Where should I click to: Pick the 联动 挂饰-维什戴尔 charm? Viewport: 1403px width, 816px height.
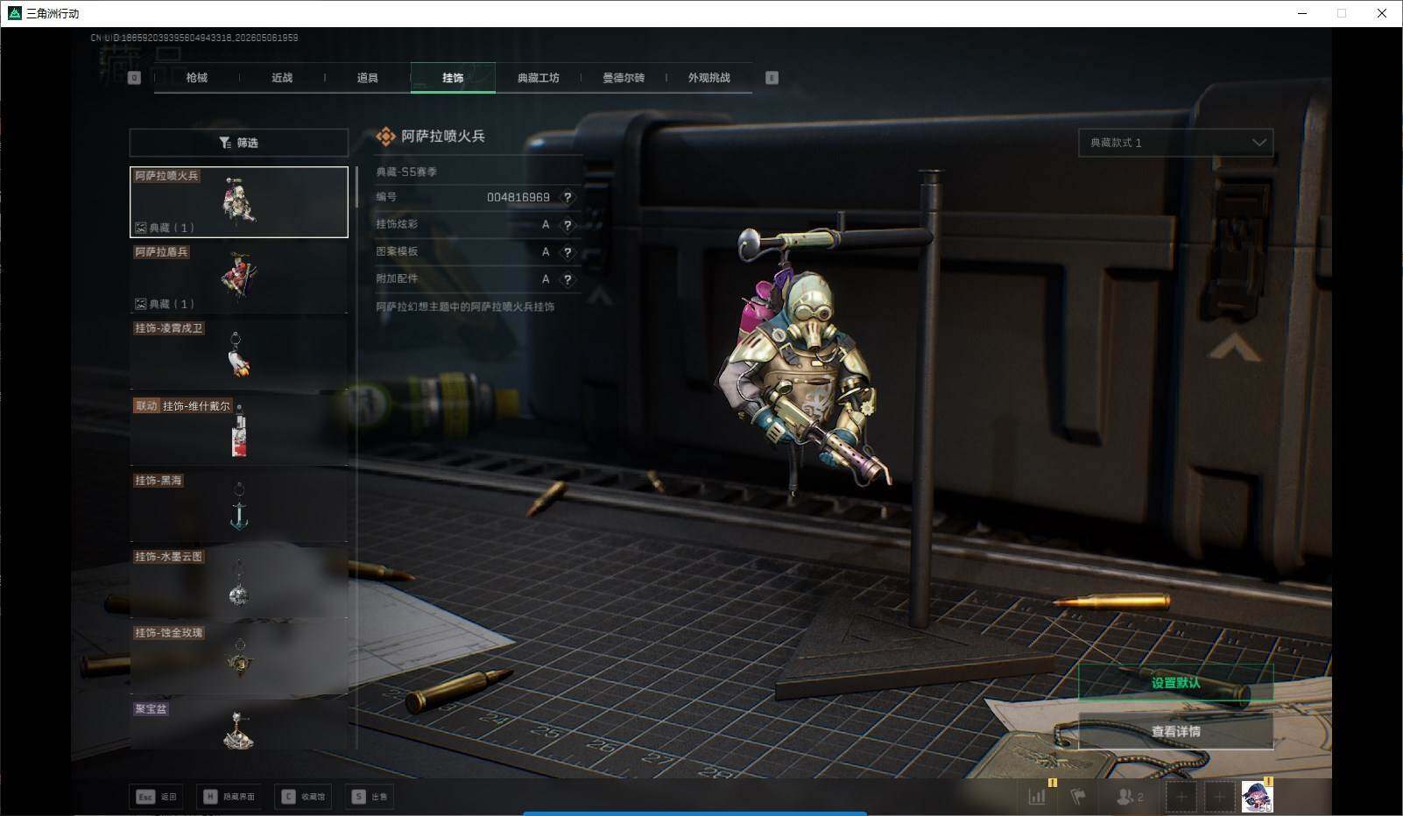pos(239,431)
